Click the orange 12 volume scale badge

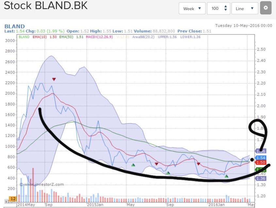coord(13,199)
